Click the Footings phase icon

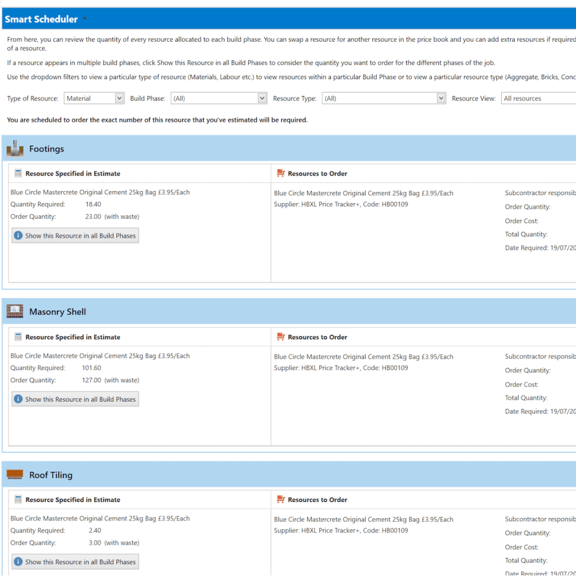tap(15, 148)
